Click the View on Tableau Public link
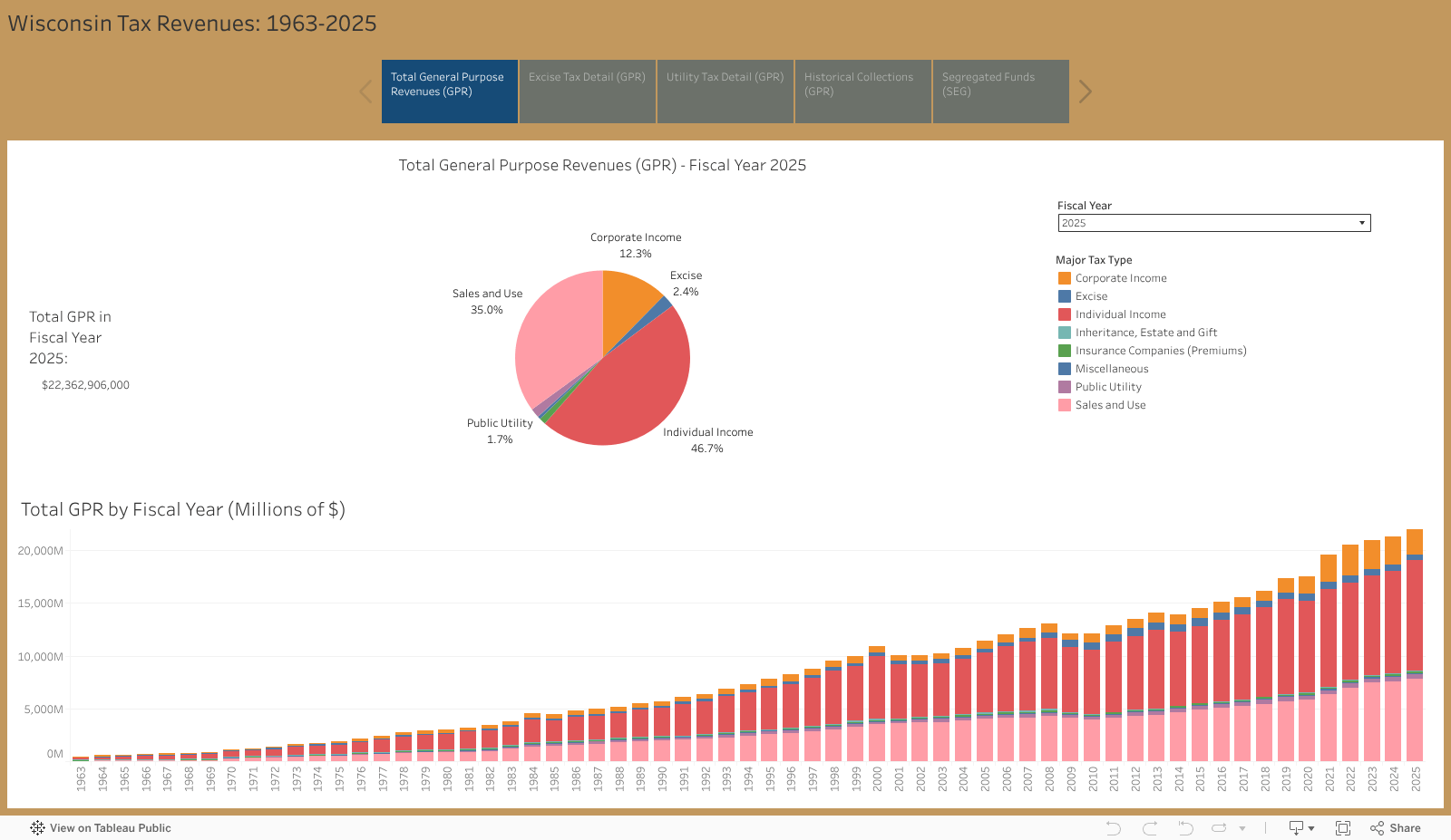The image size is (1451, 840). pos(111,827)
